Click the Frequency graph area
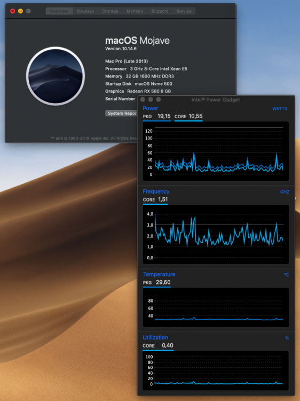 (x=216, y=234)
